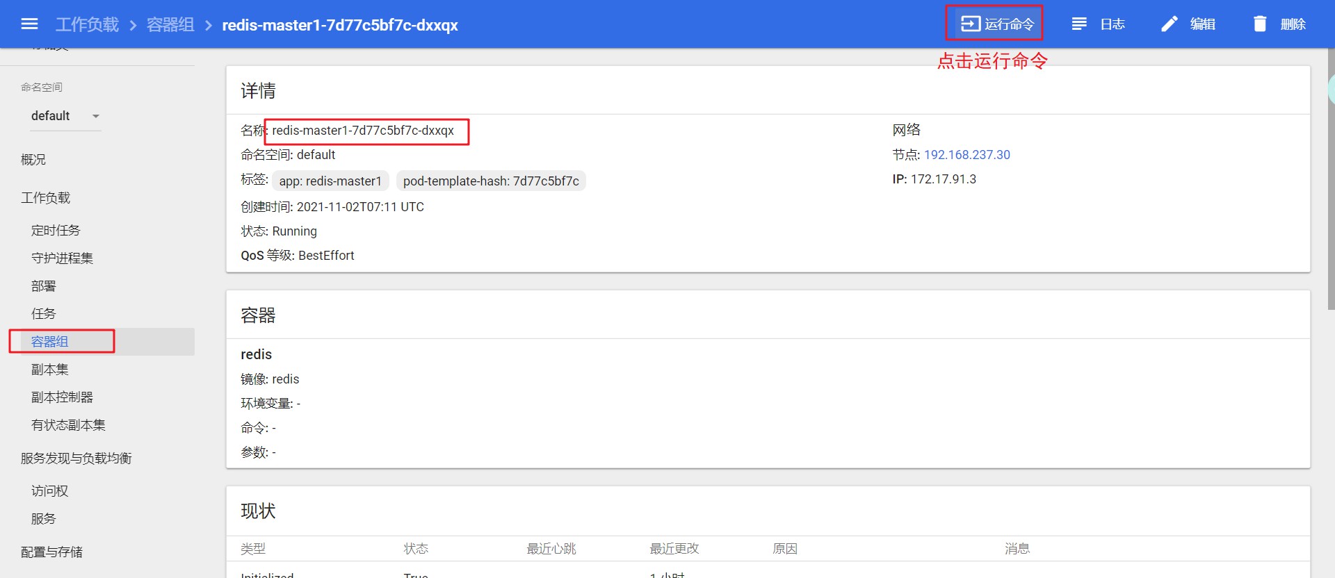Open 服务发现与负载均衡 in the sidebar
The height and width of the screenshot is (578, 1335).
pos(76,458)
